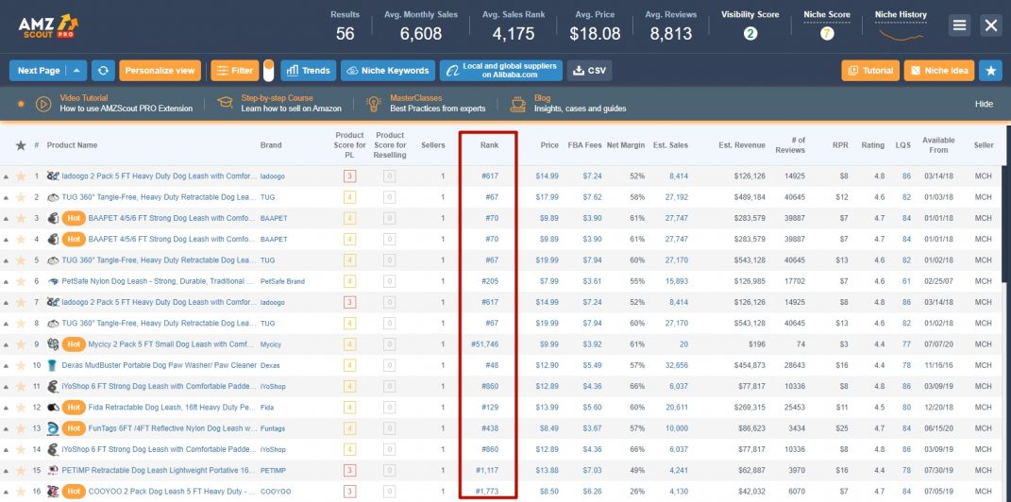This screenshot has width=1011, height=502.
Task: Star the row 10 Dexas MudBuster product
Action: (21, 365)
